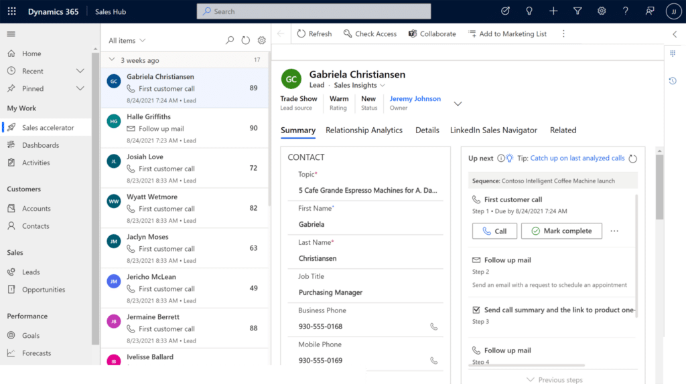
Task: Open the Sales Insights form selector
Action: click(x=359, y=85)
